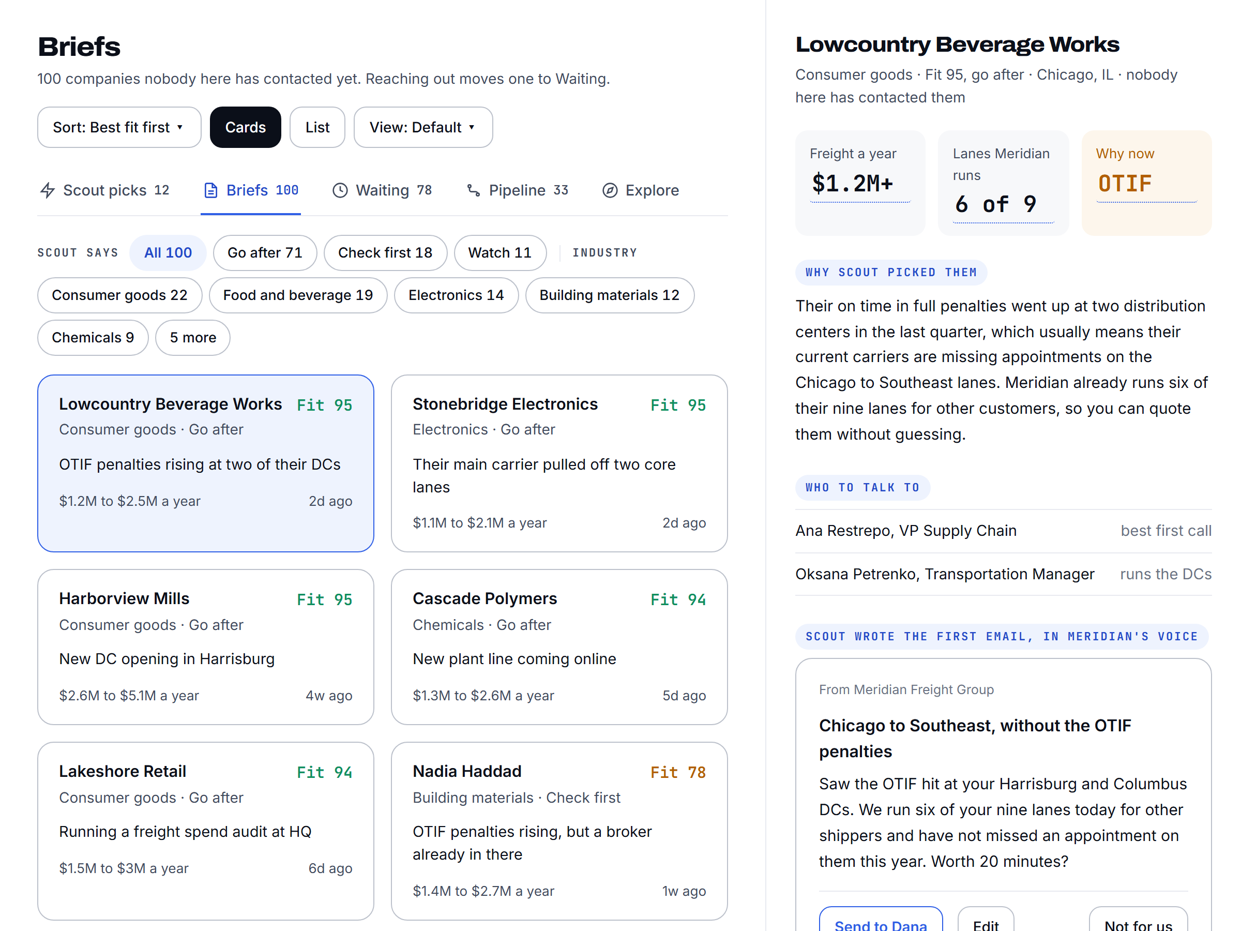
Task: Switch to Cards view
Action: pyautogui.click(x=245, y=127)
